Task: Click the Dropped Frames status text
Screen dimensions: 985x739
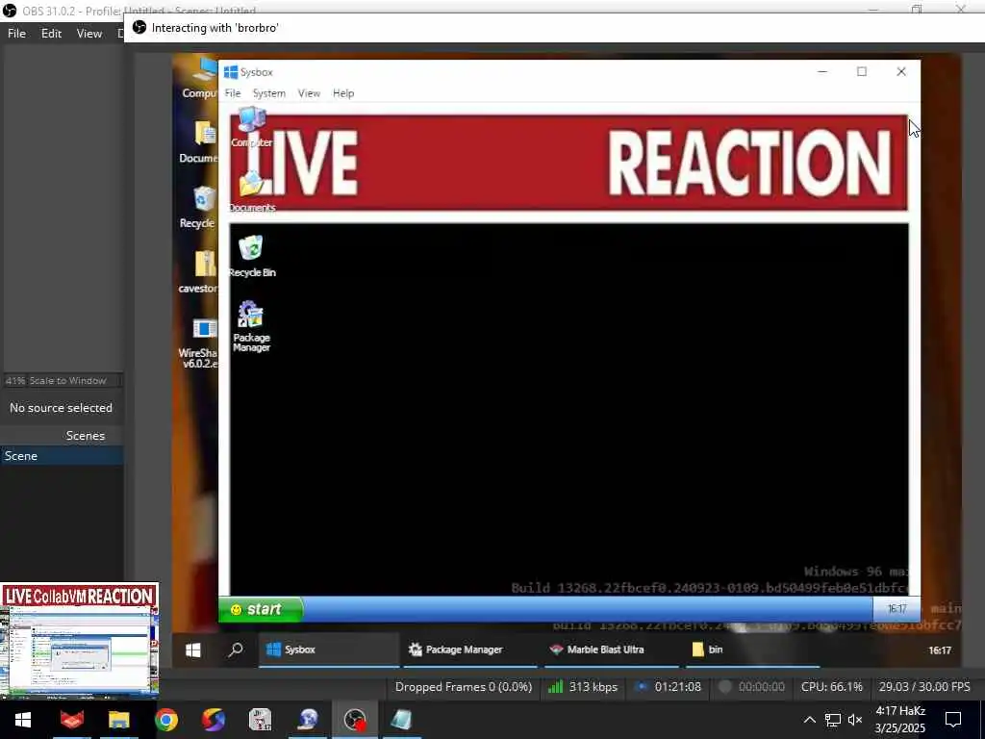Action: point(463,687)
